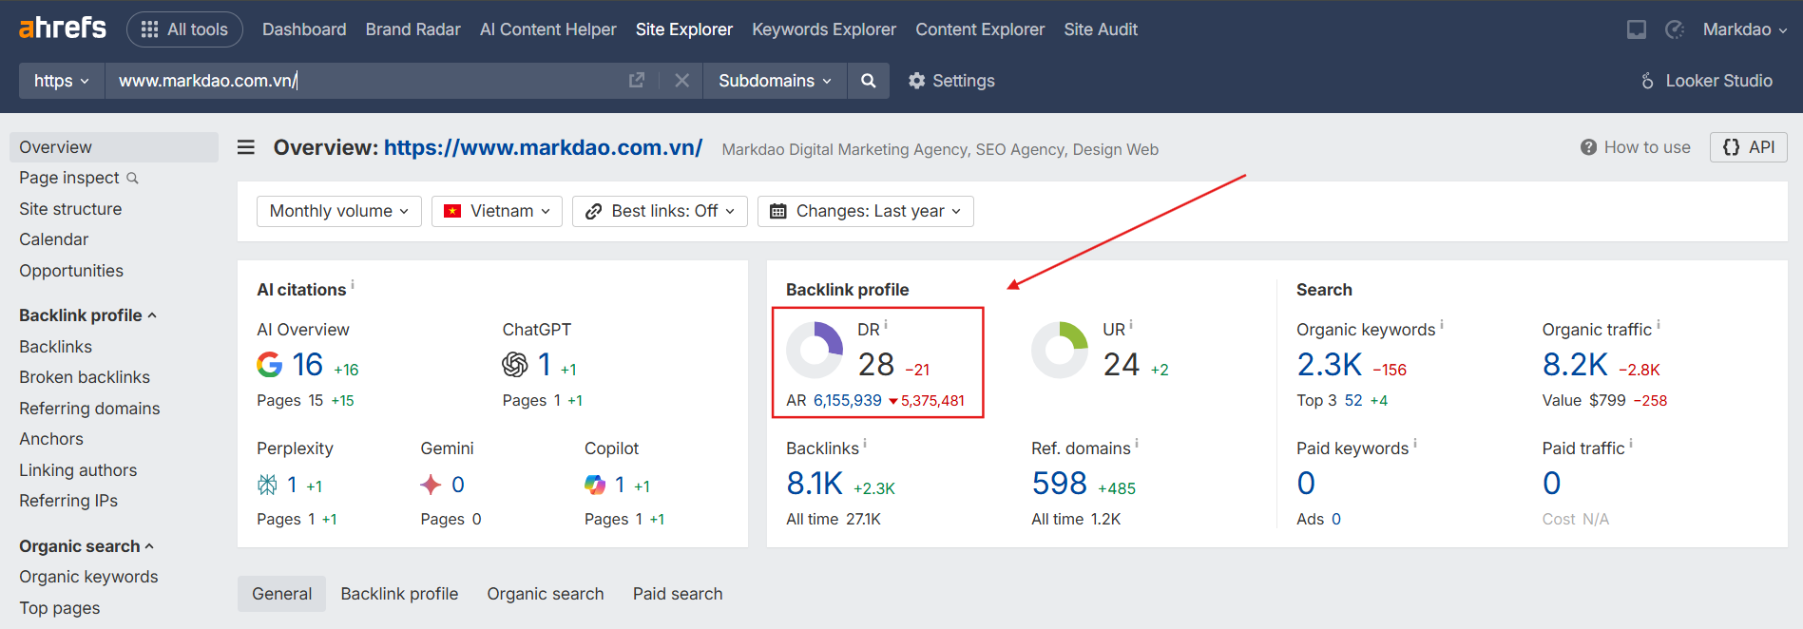Viewport: 1803px width, 629px height.
Task: Click info icon next to Organic traffic
Action: pyautogui.click(x=1659, y=324)
